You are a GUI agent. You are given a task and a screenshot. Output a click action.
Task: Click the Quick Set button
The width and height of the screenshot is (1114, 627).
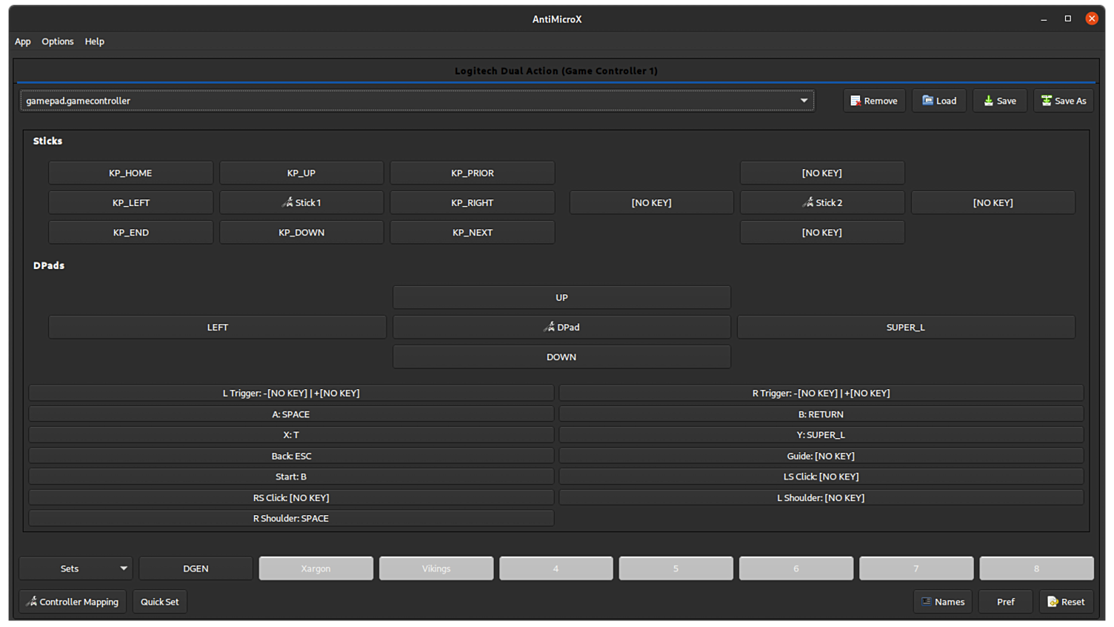click(x=160, y=602)
